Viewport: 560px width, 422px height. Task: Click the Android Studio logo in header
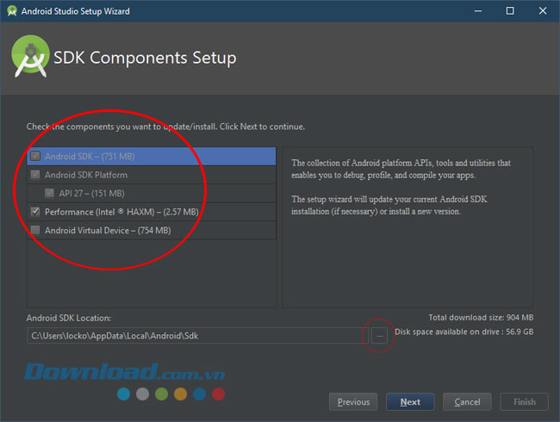(30, 56)
